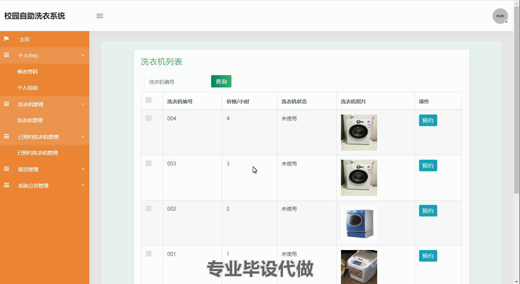Screen dimensions: 520x284
Task: Tick the select-all checkbox in table header
Action: 149,100
